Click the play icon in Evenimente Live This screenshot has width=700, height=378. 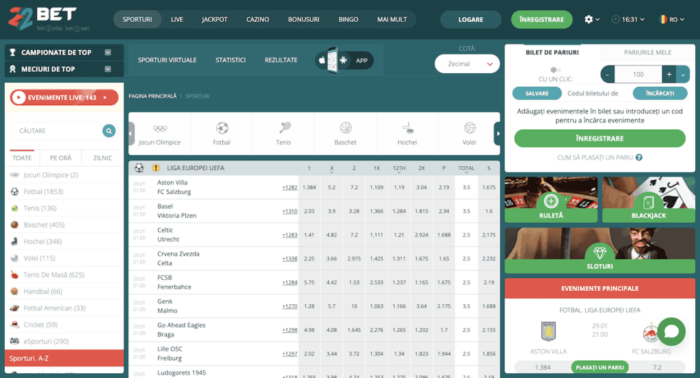pos(18,97)
